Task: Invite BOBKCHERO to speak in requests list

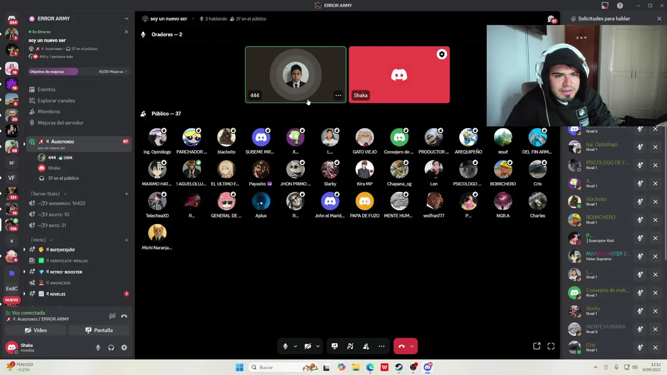Action: pyautogui.click(x=640, y=220)
